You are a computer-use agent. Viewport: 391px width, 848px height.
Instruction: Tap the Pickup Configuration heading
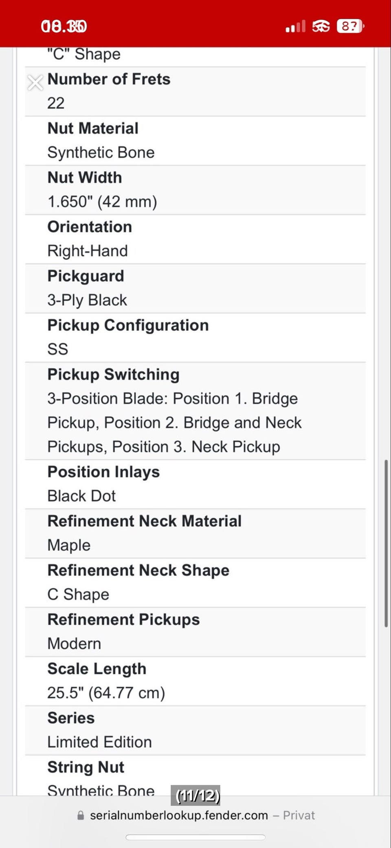pos(128,325)
